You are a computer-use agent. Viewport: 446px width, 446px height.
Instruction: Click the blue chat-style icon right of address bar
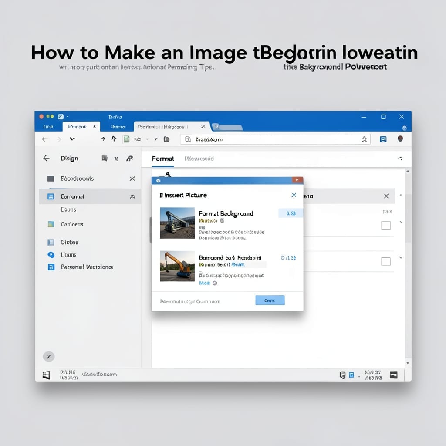click(x=383, y=139)
